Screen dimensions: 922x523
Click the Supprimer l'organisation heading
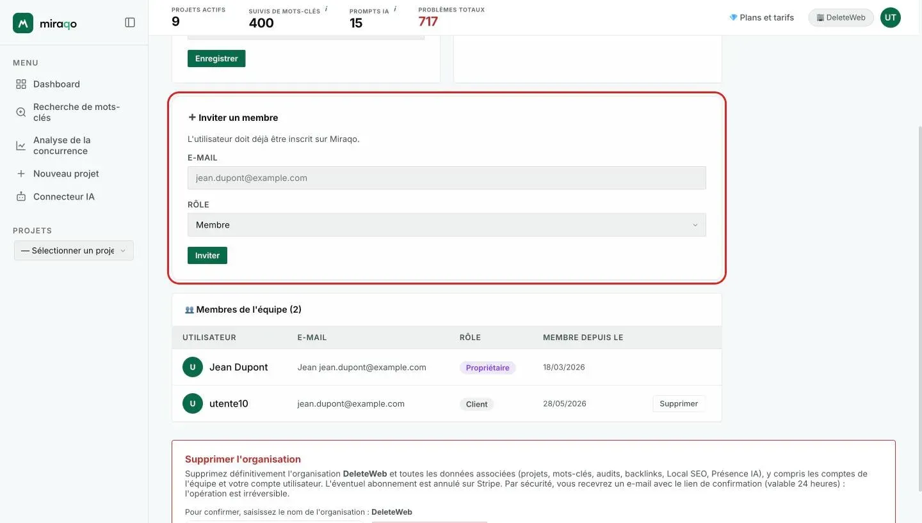[243, 459]
